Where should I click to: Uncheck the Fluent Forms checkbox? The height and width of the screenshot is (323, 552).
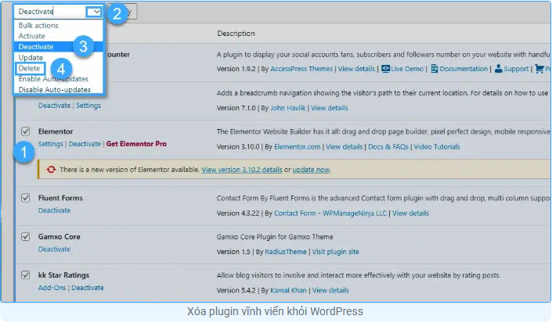[x=25, y=198]
